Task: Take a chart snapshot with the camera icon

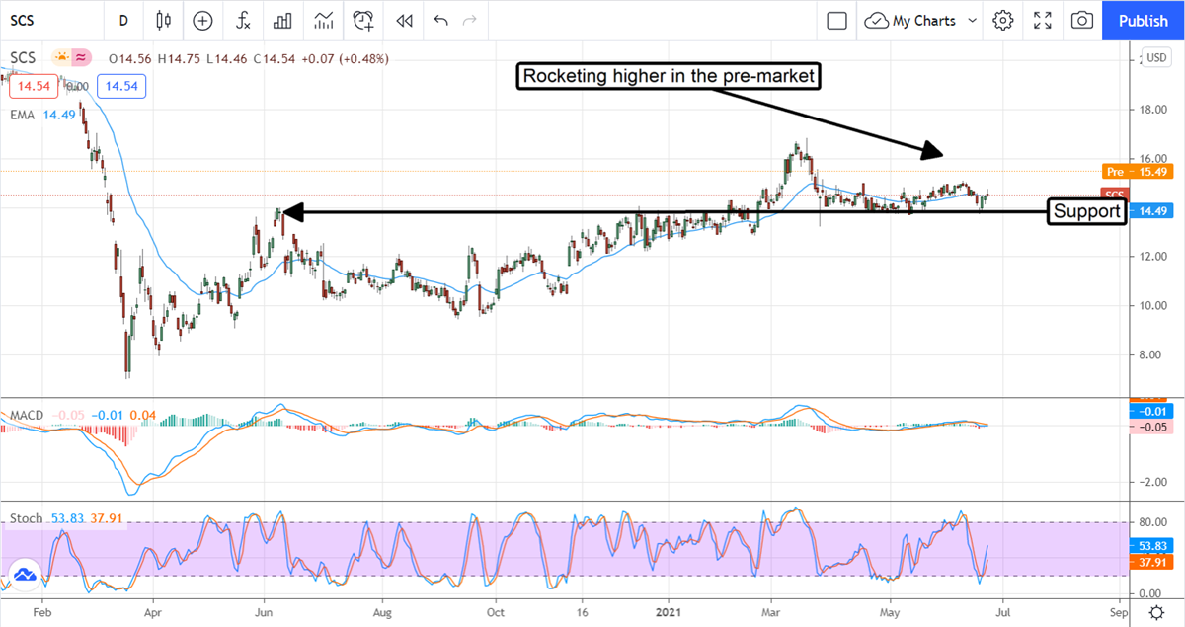Action: pyautogui.click(x=1082, y=20)
